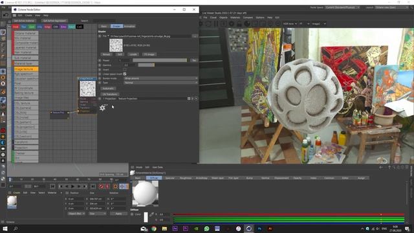Toggle the Oth node filter
The image size is (414, 233).
pos(56,27)
